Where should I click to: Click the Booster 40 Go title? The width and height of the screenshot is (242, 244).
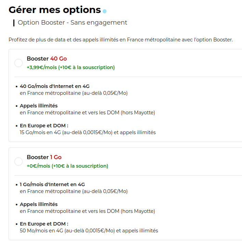tap(47, 59)
